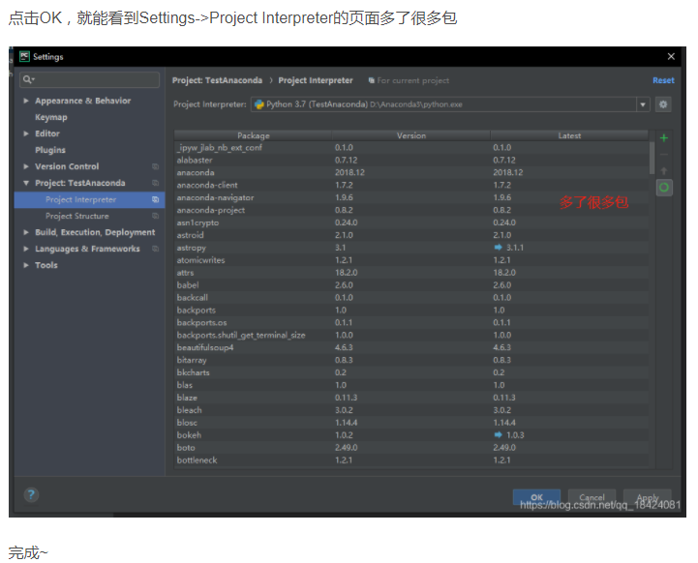Select the bkcharts package row

click(411, 372)
